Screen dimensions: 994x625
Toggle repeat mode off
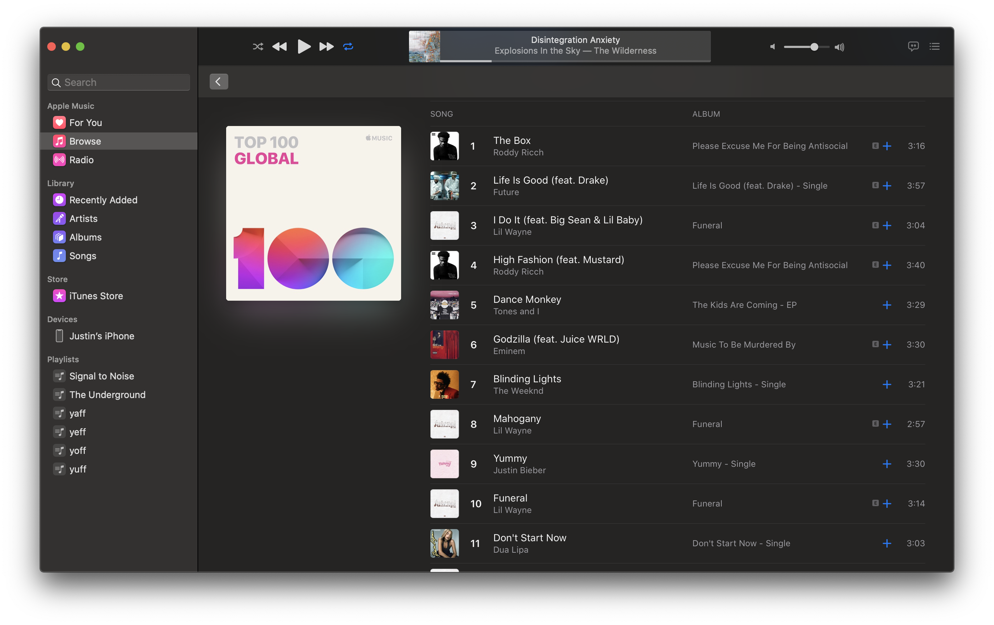tap(348, 47)
